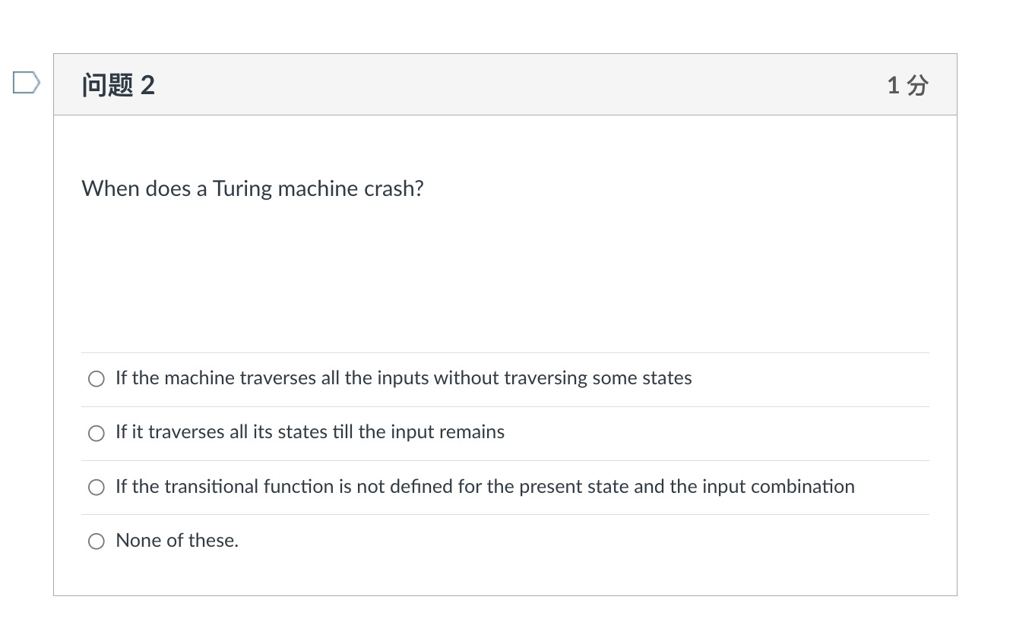Click the '问题 2' question header

118,85
